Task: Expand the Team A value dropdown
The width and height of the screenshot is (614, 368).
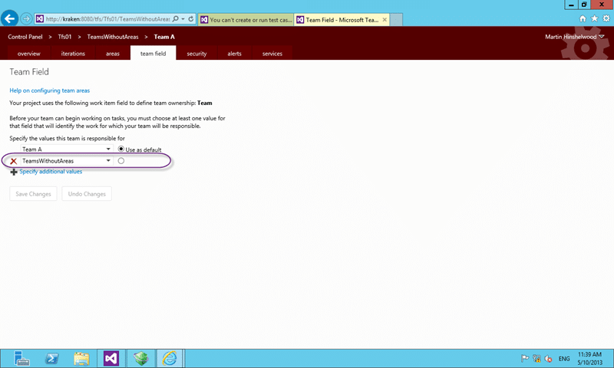Action: 108,149
